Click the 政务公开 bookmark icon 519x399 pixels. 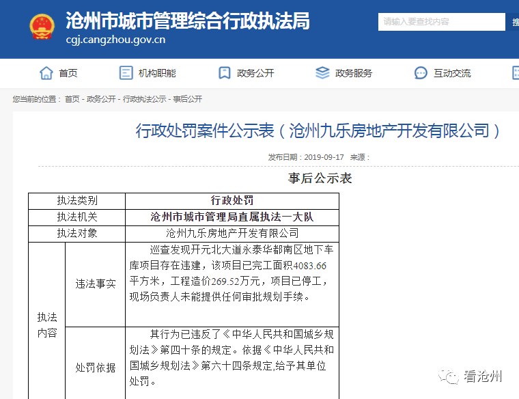(225, 73)
